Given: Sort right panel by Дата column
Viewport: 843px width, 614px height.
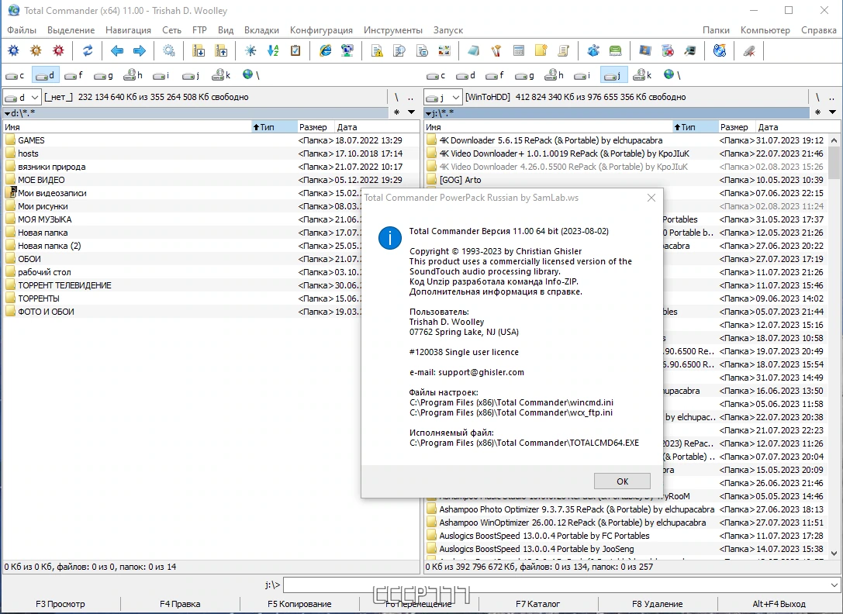Looking at the screenshot, I should (798, 127).
